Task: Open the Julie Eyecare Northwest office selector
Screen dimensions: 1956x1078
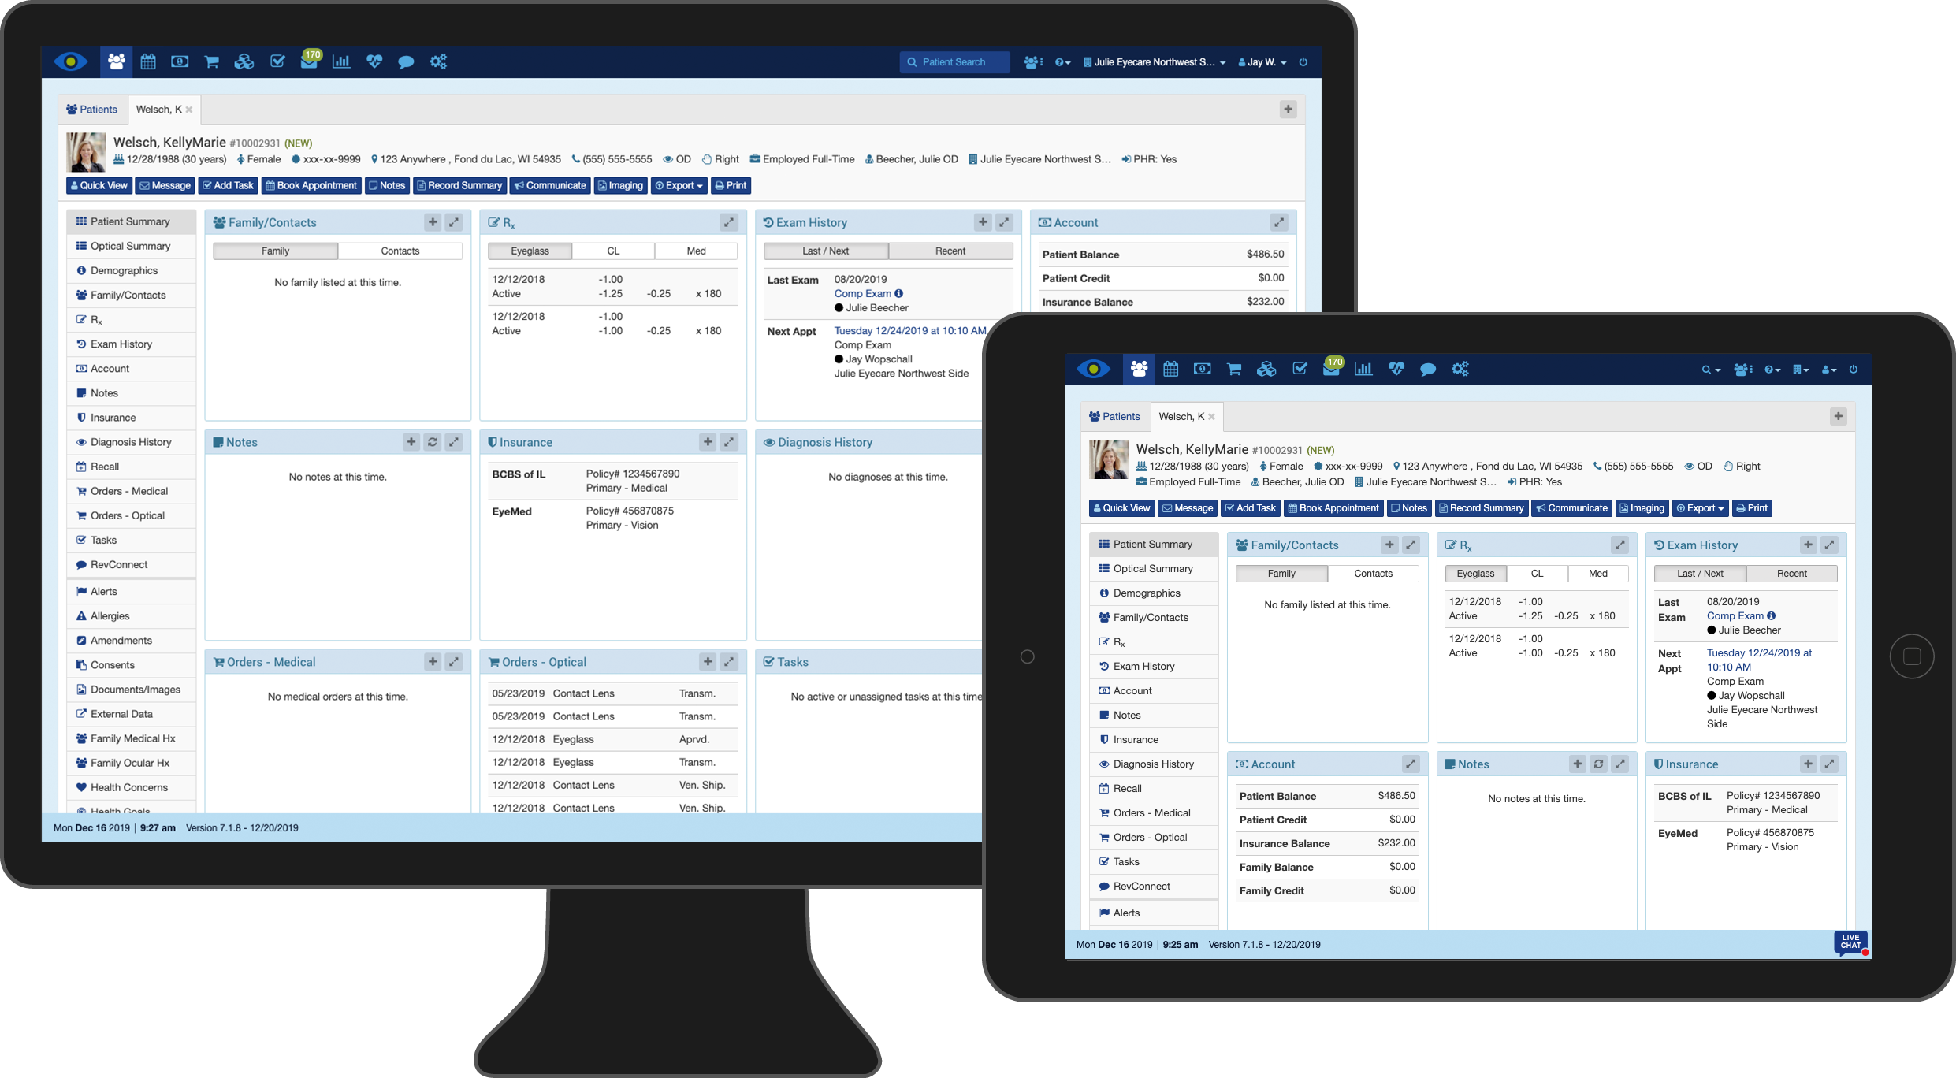Action: pos(1153,61)
